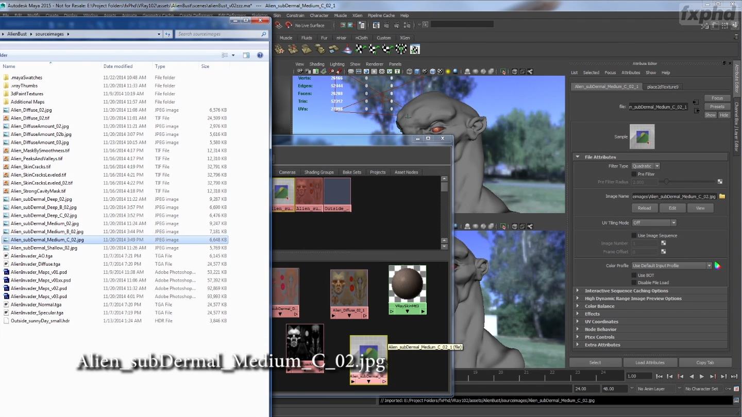Image resolution: width=742 pixels, height=417 pixels.
Task: Click the magnet snap icon left of No Live Surface
Action: [289, 25]
